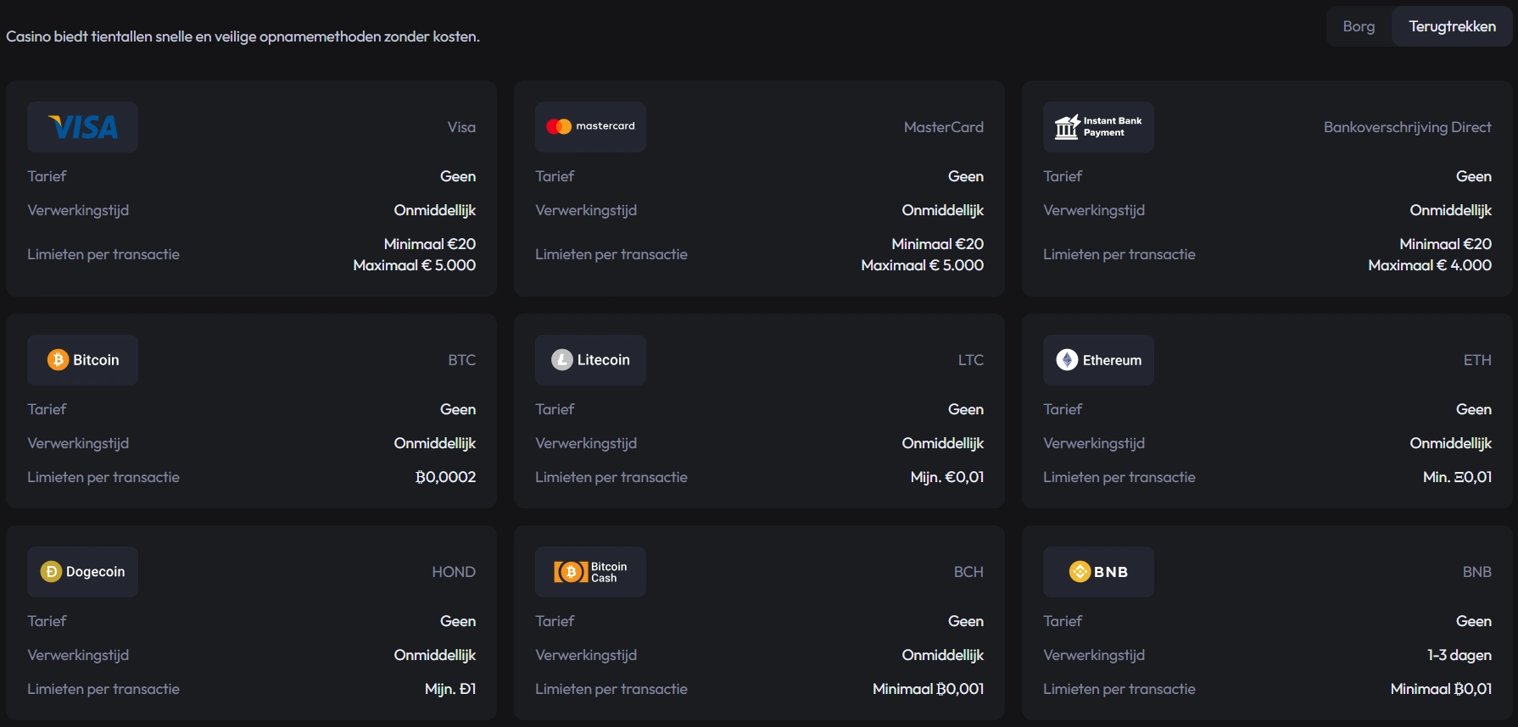
Task: Click Bitcoin limit value '₿0,0002'
Action: tap(445, 477)
